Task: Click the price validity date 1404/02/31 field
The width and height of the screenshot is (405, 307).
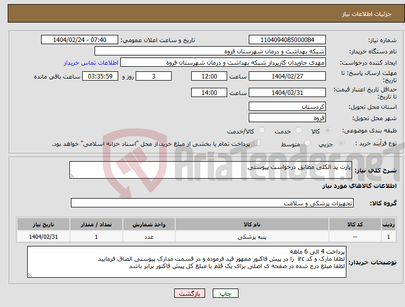Action: click(287, 92)
